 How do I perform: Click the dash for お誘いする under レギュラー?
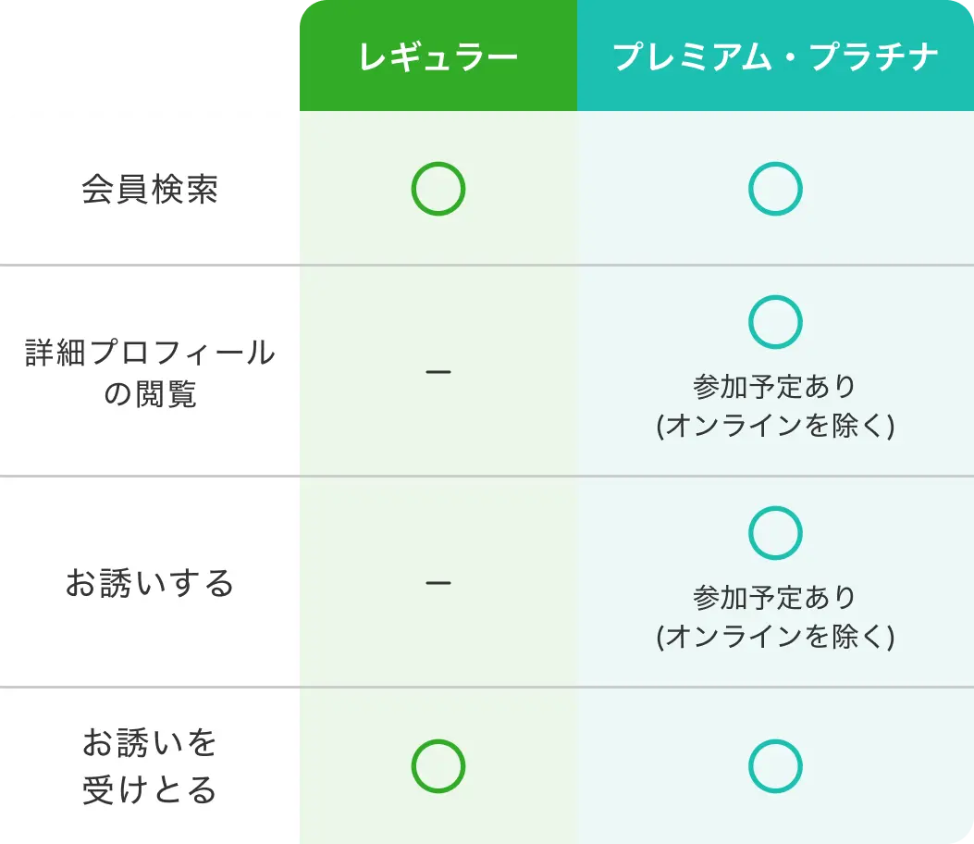tap(438, 583)
